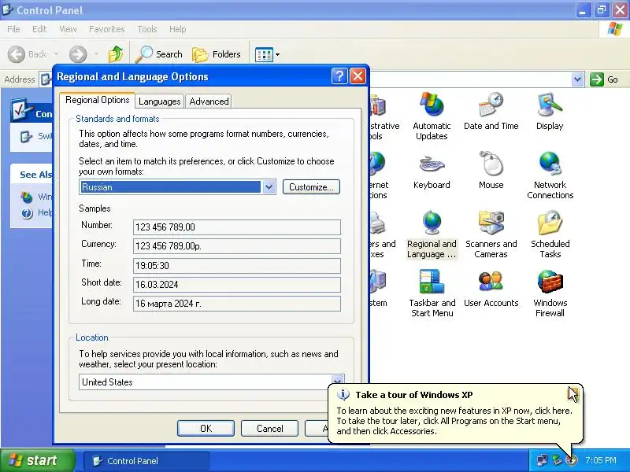Click the Short date sample field
630x472 pixels.
pyautogui.click(x=237, y=285)
